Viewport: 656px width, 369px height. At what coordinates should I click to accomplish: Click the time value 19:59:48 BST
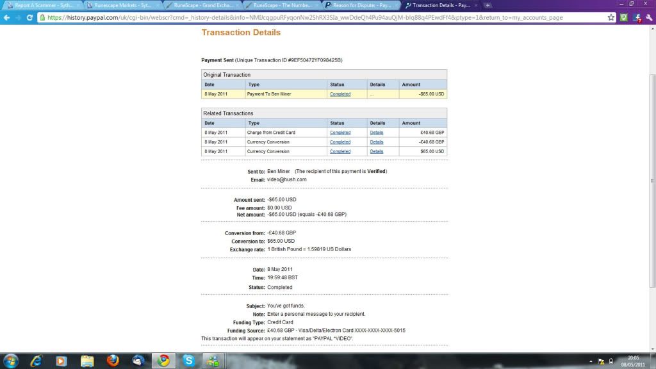[283, 278]
